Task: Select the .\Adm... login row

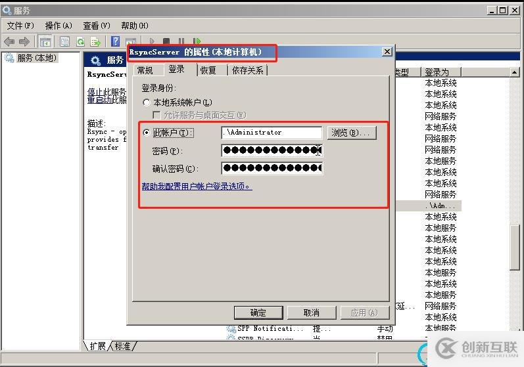Action: click(429, 205)
